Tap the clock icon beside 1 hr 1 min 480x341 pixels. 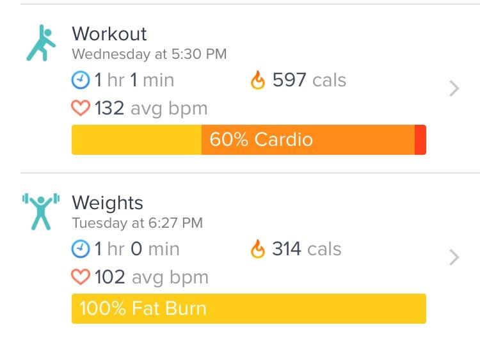coord(81,81)
